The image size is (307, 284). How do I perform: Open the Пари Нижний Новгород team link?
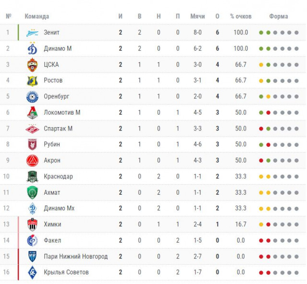click(x=75, y=256)
